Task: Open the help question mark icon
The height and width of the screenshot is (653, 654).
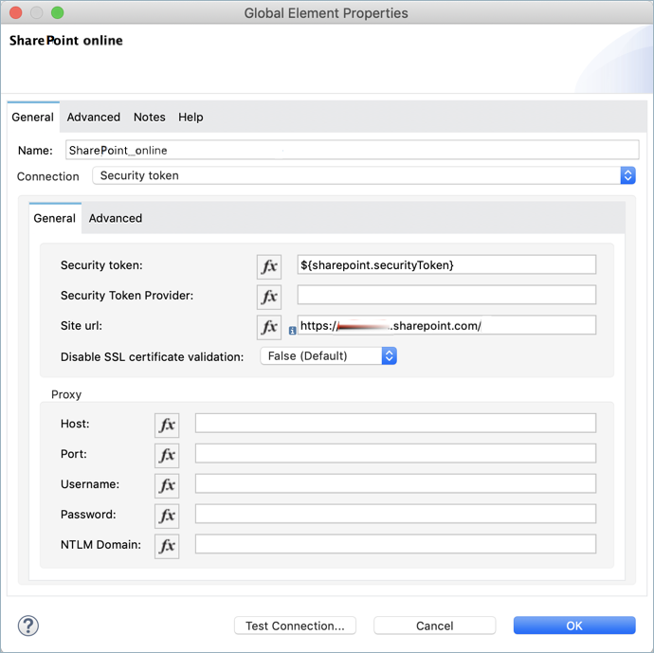Action: [x=28, y=626]
